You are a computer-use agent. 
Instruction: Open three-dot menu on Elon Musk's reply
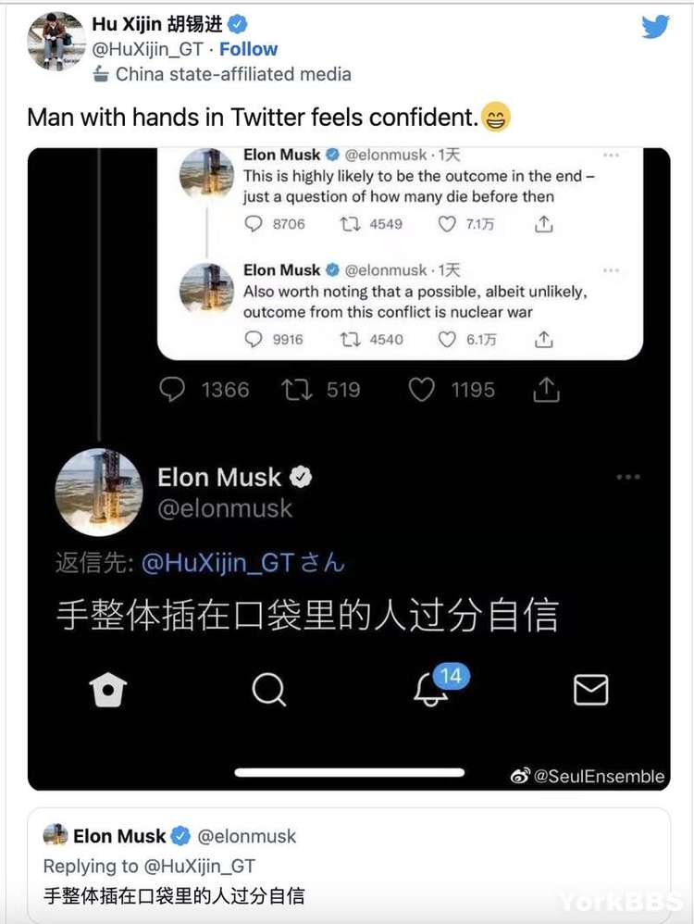628,476
